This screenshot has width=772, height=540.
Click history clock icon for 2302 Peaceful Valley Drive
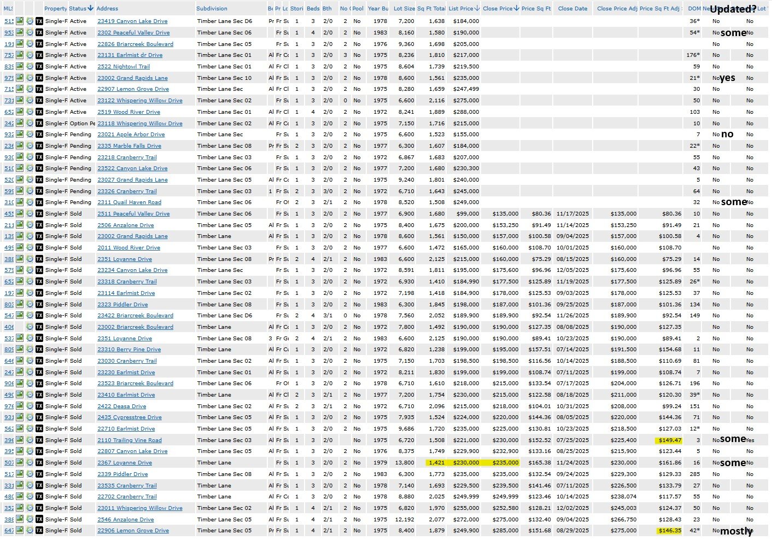(x=30, y=33)
